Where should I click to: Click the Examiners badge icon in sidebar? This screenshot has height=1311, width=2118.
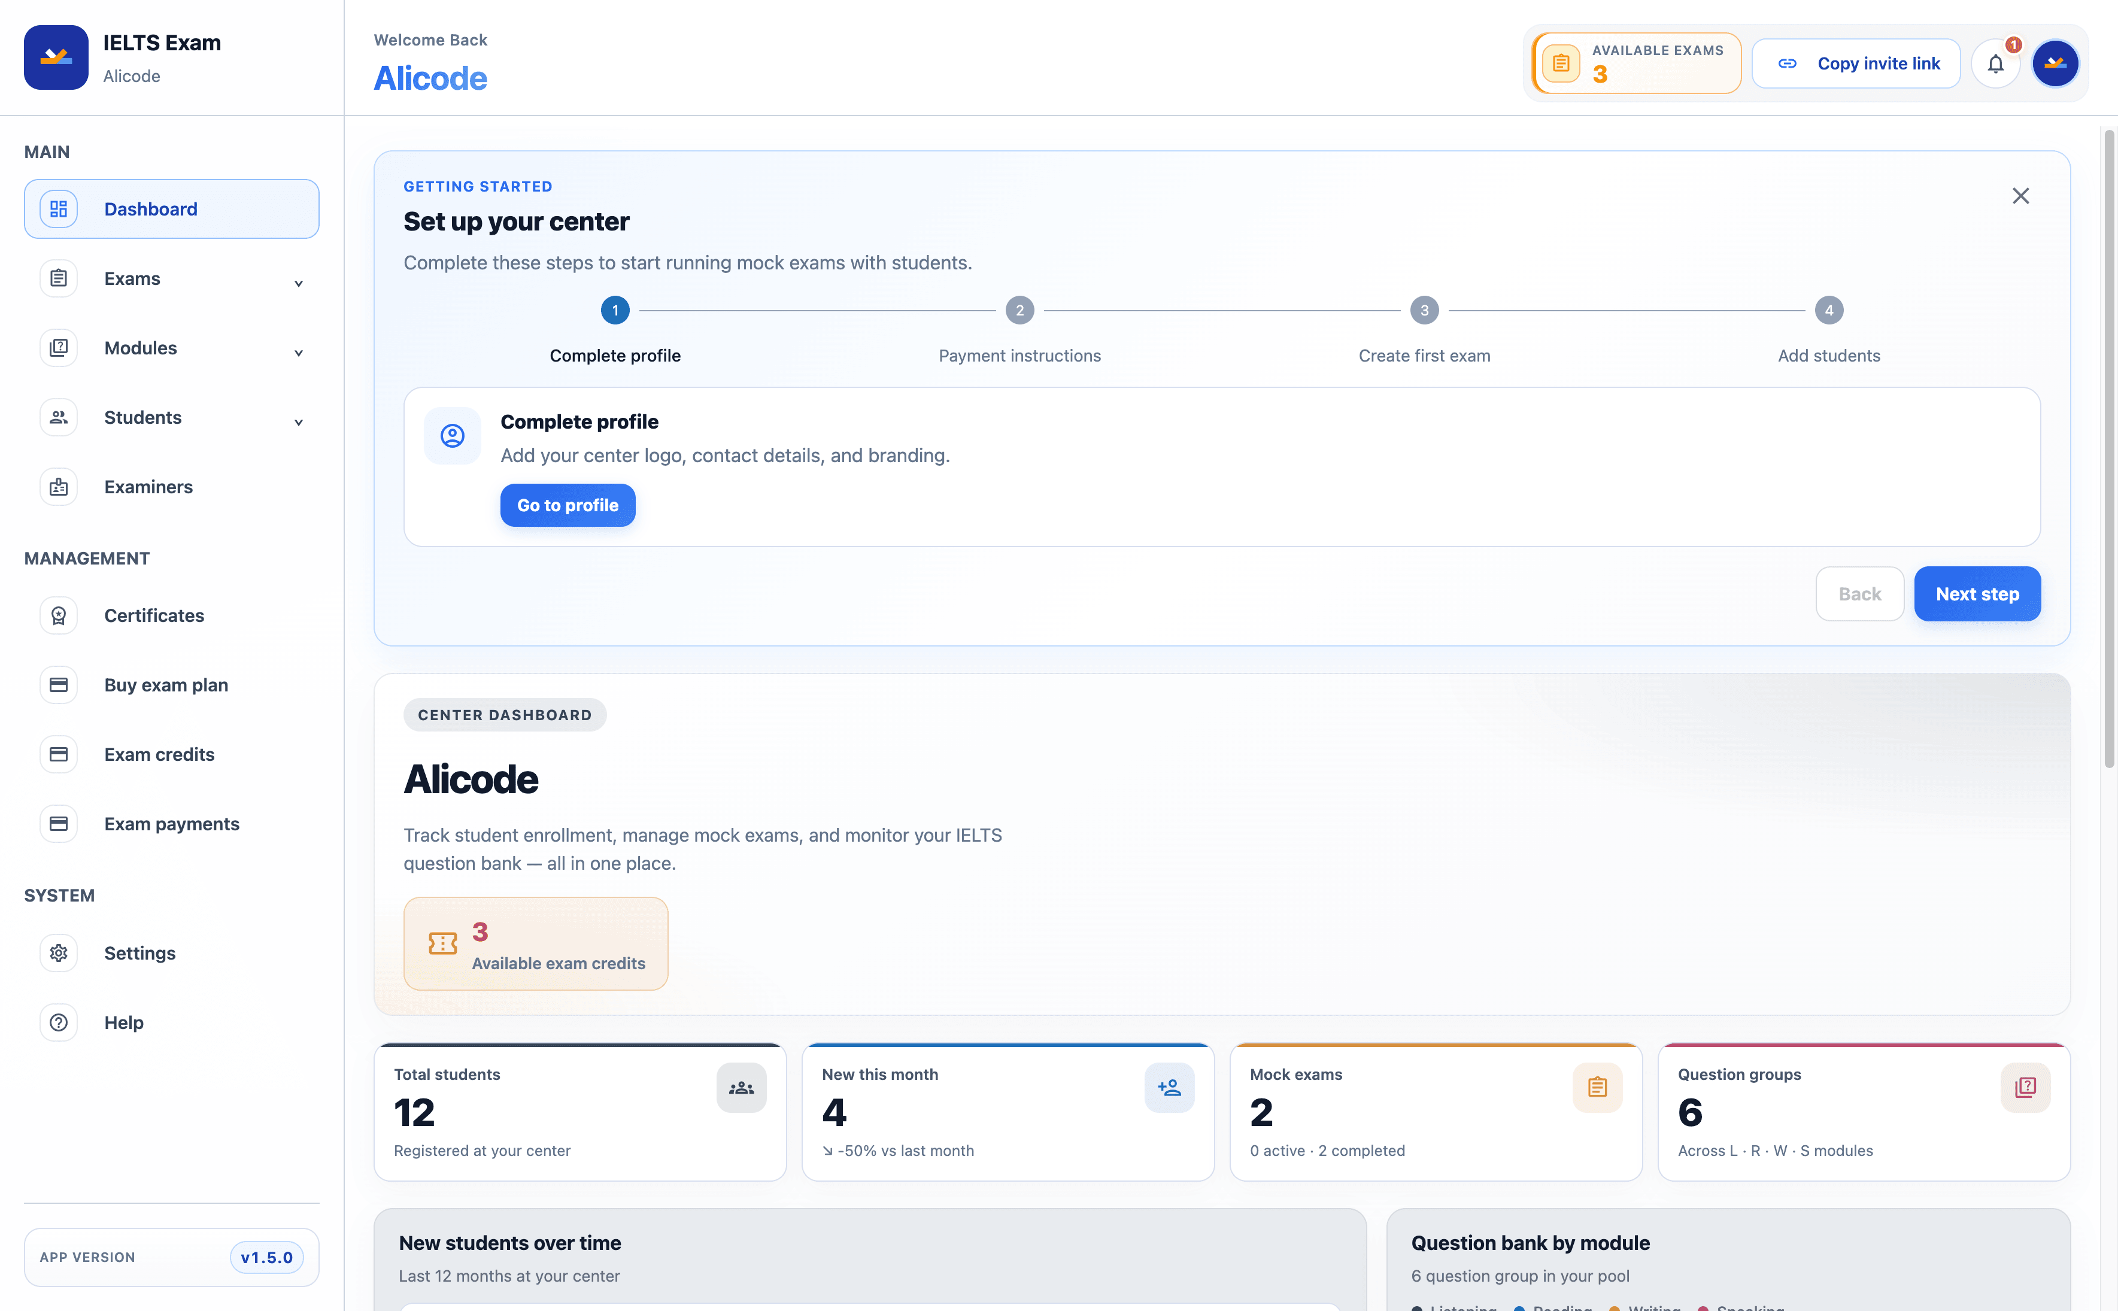[x=59, y=487]
